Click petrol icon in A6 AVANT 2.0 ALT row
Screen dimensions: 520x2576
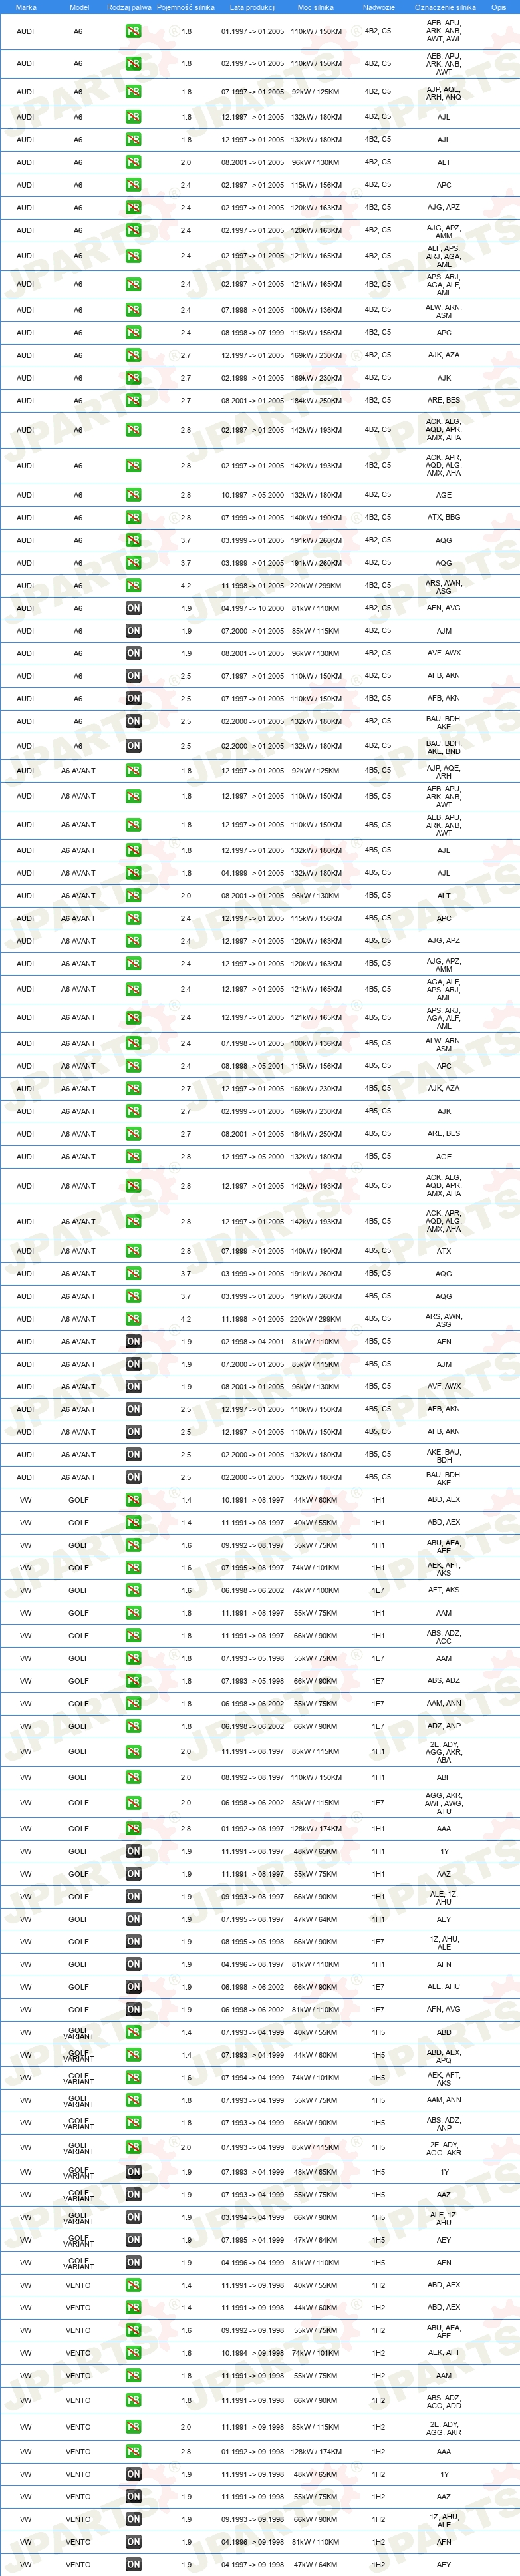click(133, 896)
